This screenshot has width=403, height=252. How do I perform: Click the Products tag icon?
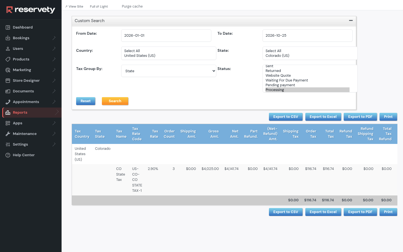pyautogui.click(x=8, y=59)
